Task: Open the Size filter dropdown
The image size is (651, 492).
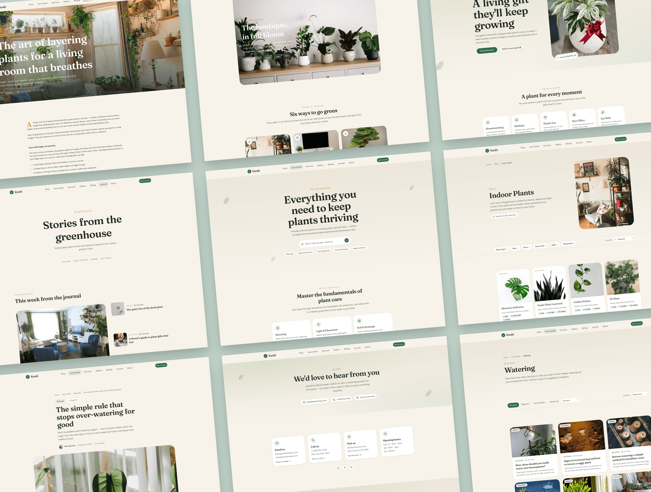Action: coord(515,248)
